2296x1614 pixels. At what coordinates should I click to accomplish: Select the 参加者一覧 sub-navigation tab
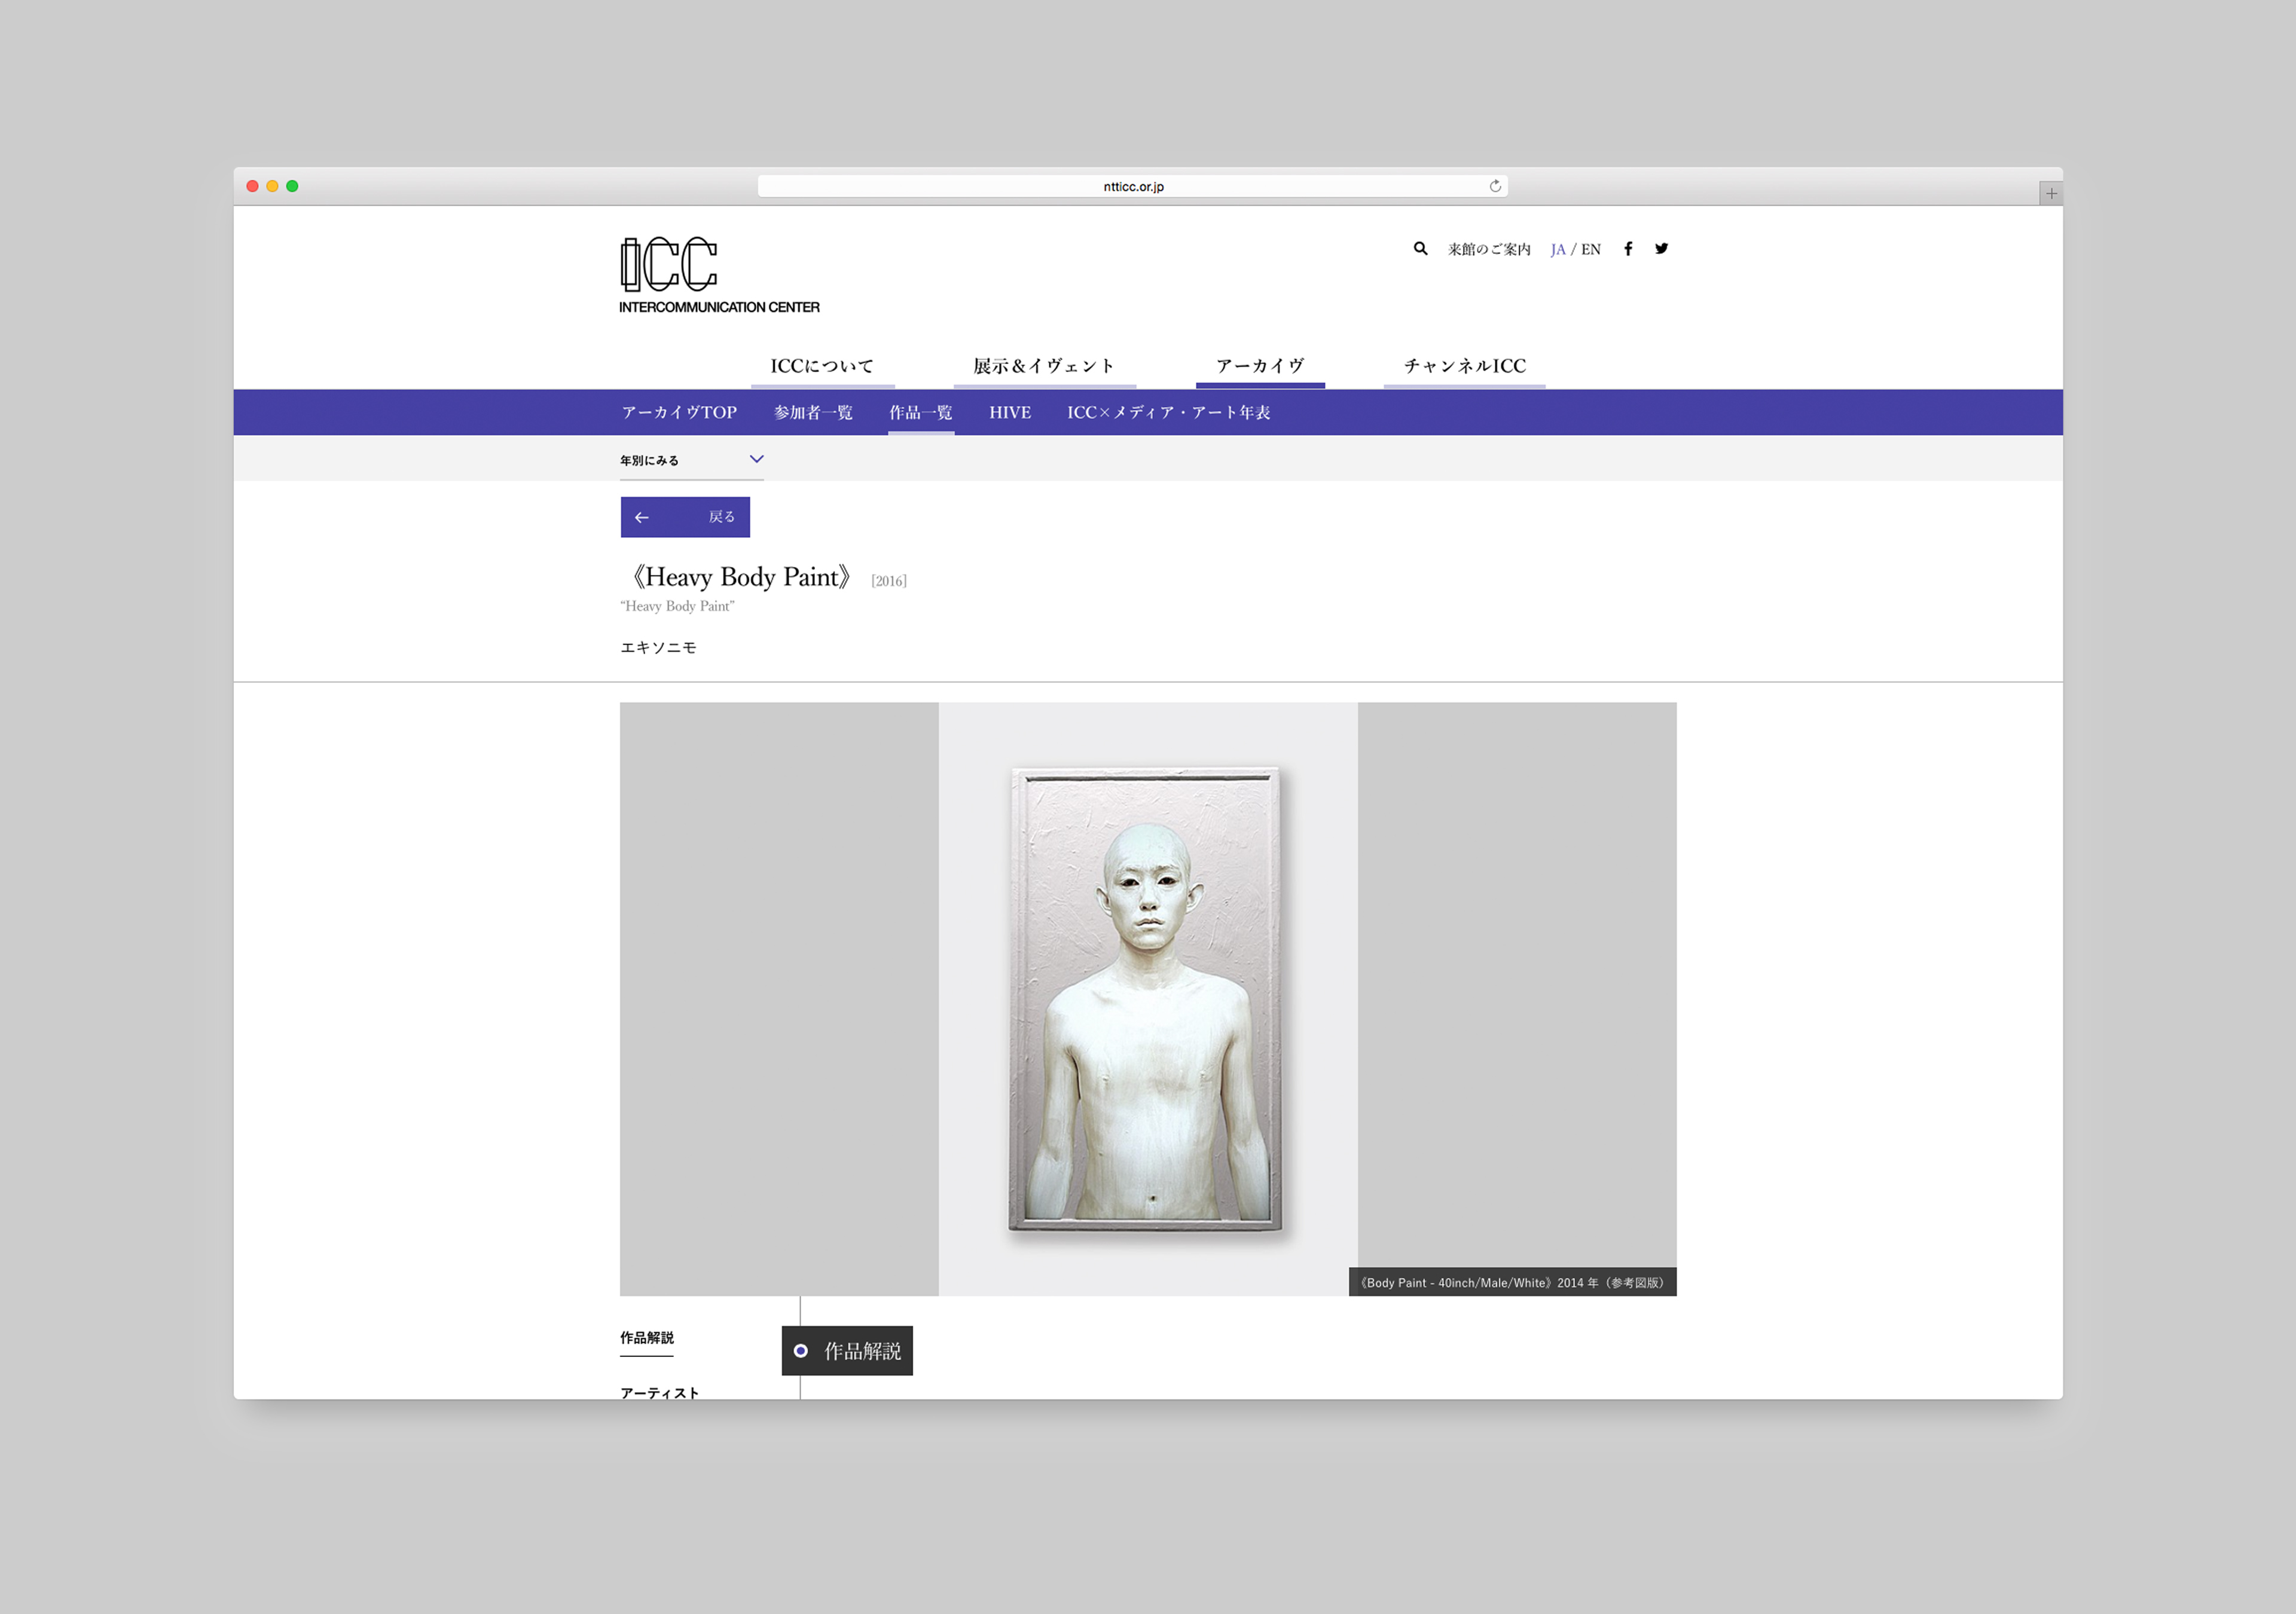[813, 412]
